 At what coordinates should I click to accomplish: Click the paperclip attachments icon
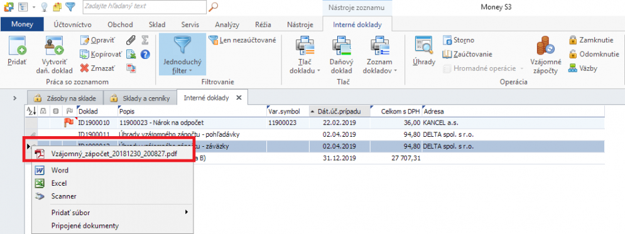[131, 40]
